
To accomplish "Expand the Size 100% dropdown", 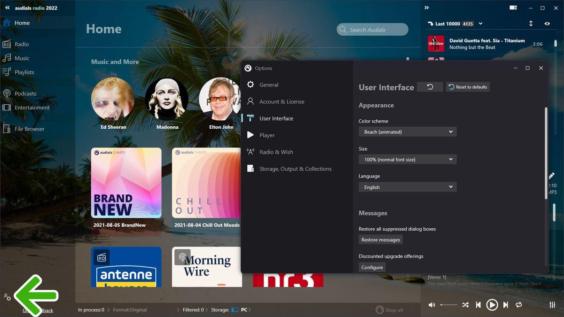I will tap(407, 160).
